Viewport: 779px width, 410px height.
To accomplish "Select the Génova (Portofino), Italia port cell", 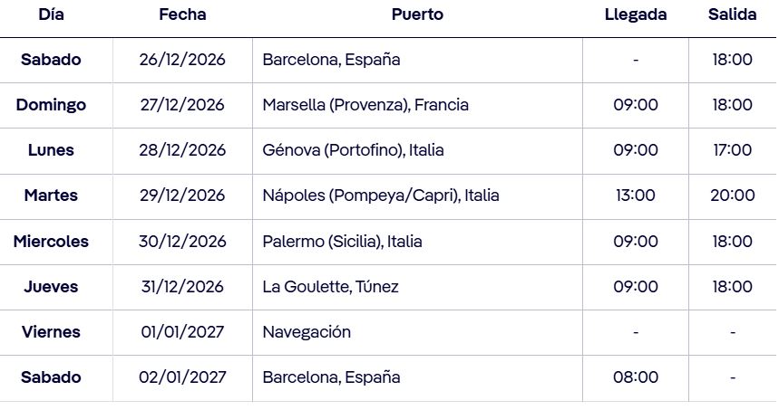I will [353, 150].
